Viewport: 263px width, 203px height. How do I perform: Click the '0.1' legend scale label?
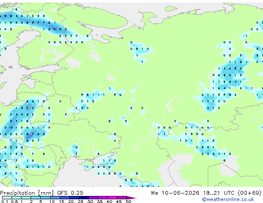pos(5,201)
